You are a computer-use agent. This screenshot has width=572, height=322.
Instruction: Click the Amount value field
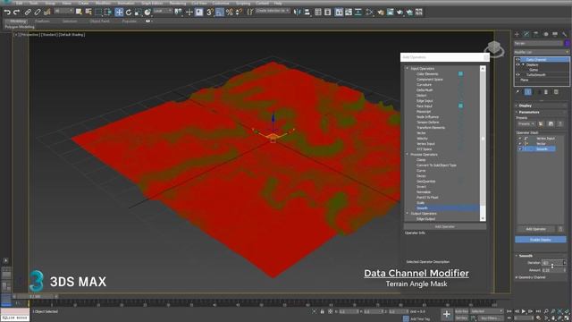[552, 270]
